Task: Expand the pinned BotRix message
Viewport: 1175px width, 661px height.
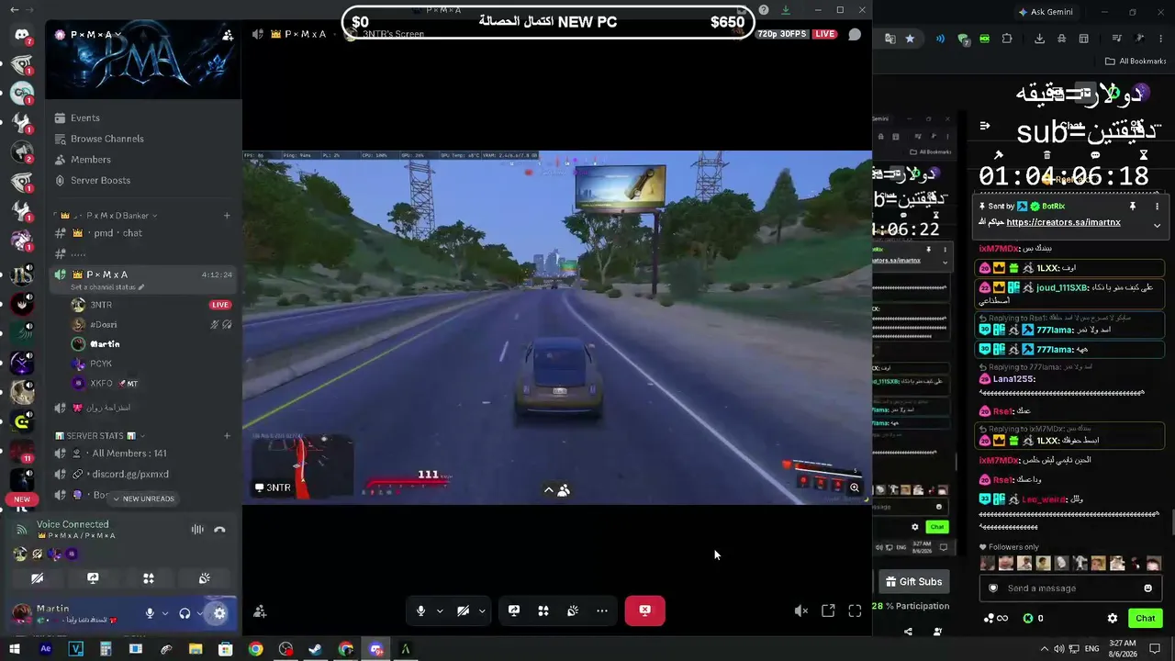Action: pyautogui.click(x=1157, y=225)
